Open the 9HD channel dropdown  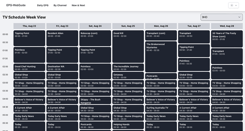click(222, 17)
